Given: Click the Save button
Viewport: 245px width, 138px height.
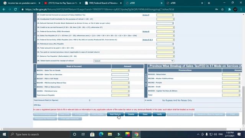Looking at the screenshot, I should pos(145,114).
